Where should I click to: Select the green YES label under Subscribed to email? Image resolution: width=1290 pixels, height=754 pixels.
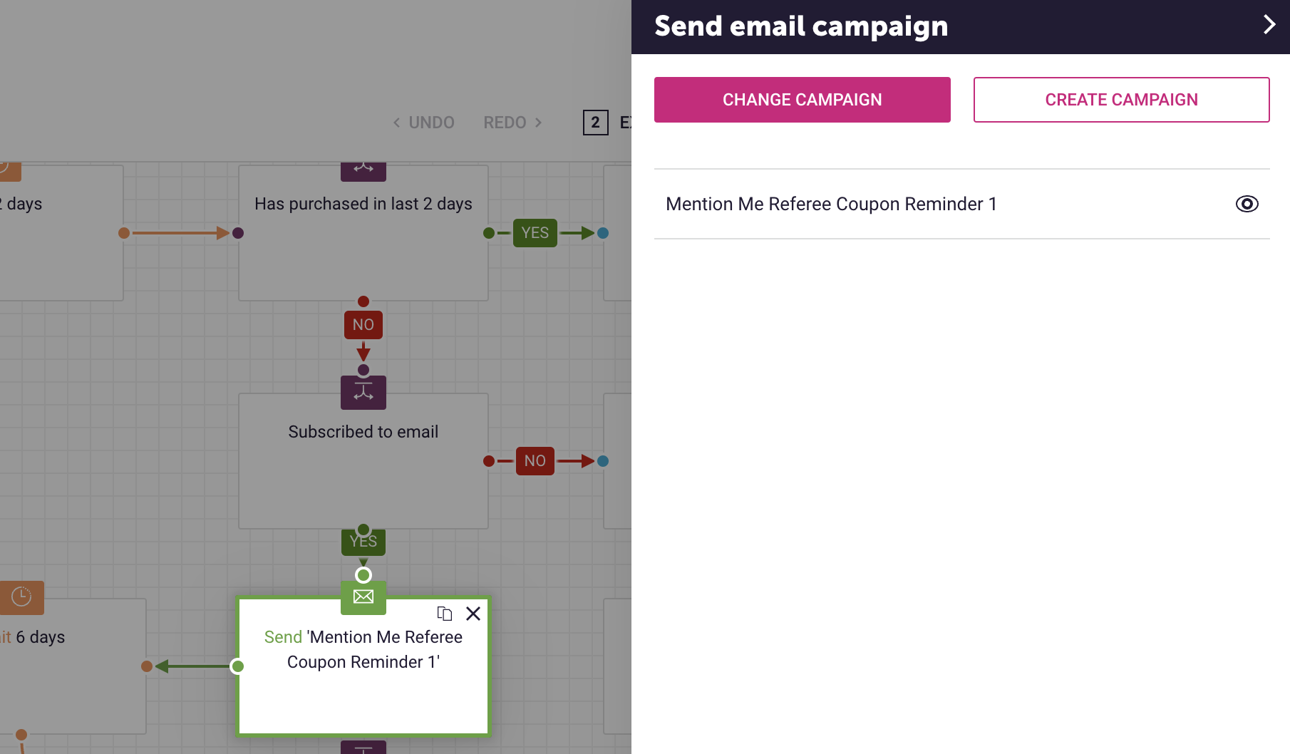[x=363, y=542]
